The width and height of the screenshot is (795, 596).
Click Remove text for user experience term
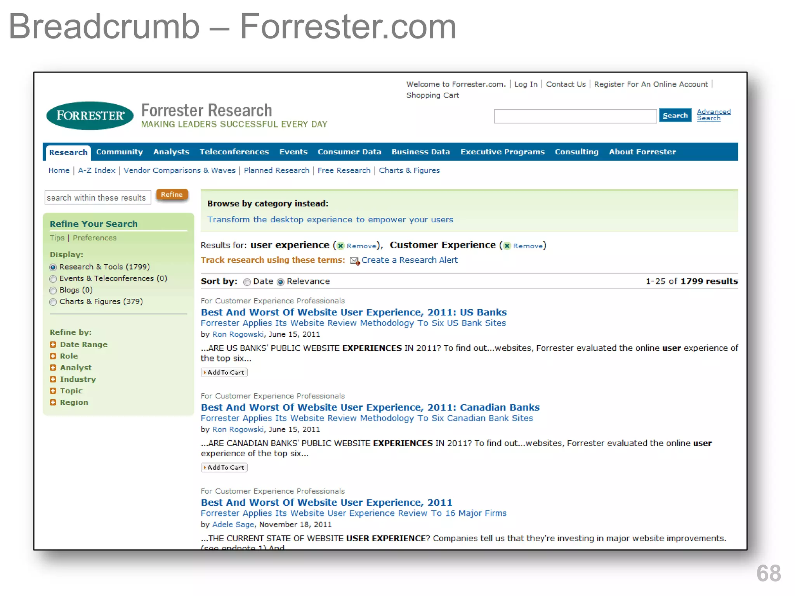(x=361, y=246)
